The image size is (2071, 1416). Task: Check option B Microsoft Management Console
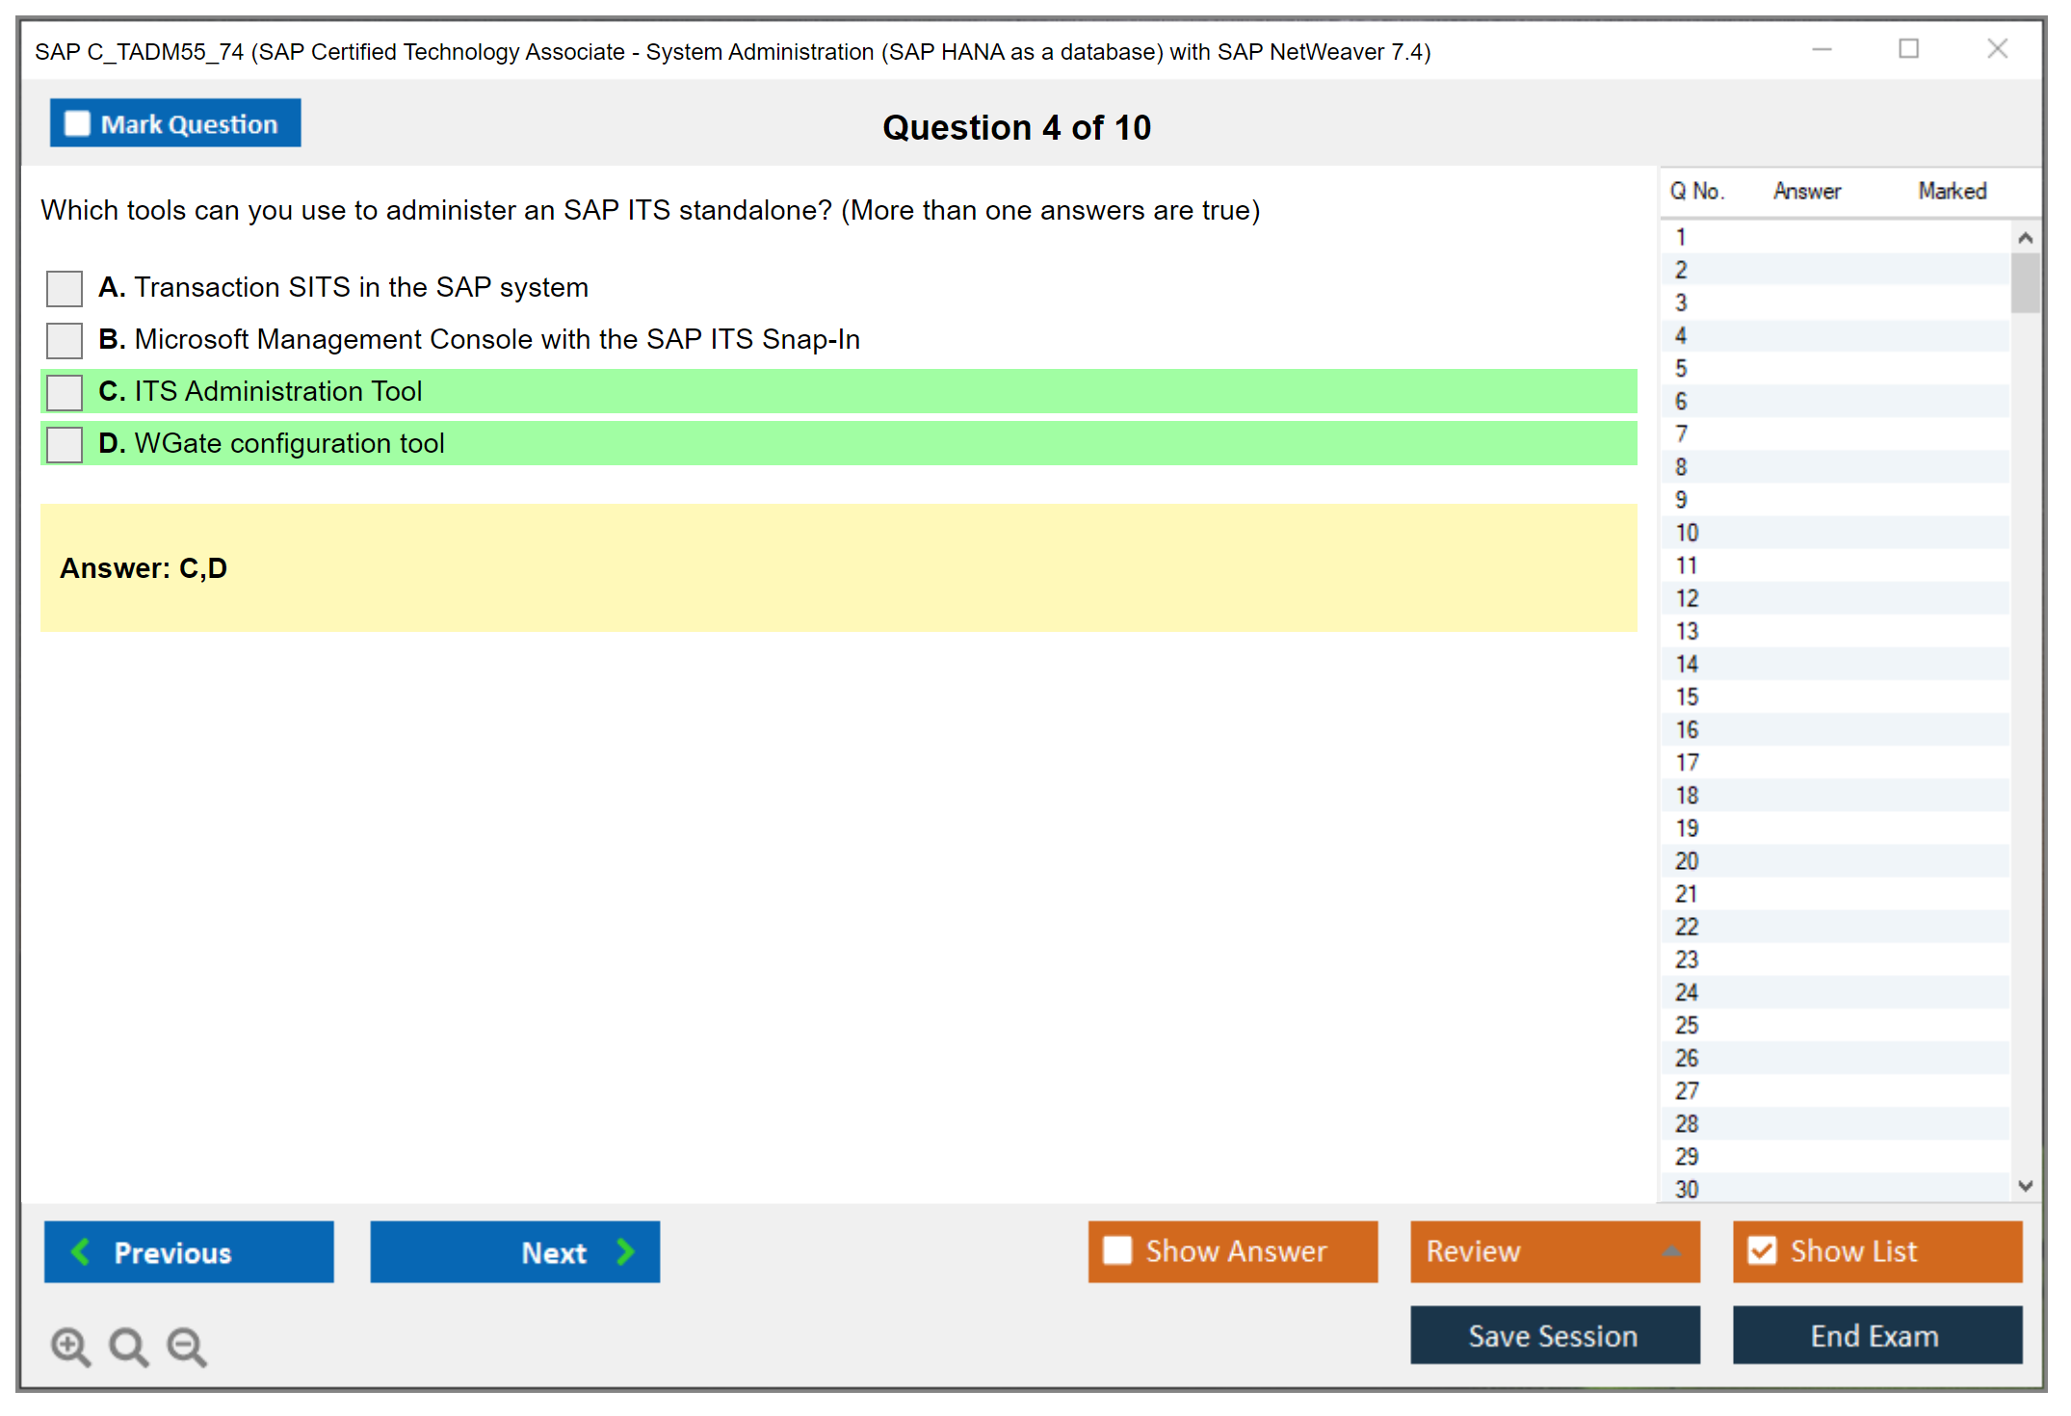pos(65,340)
